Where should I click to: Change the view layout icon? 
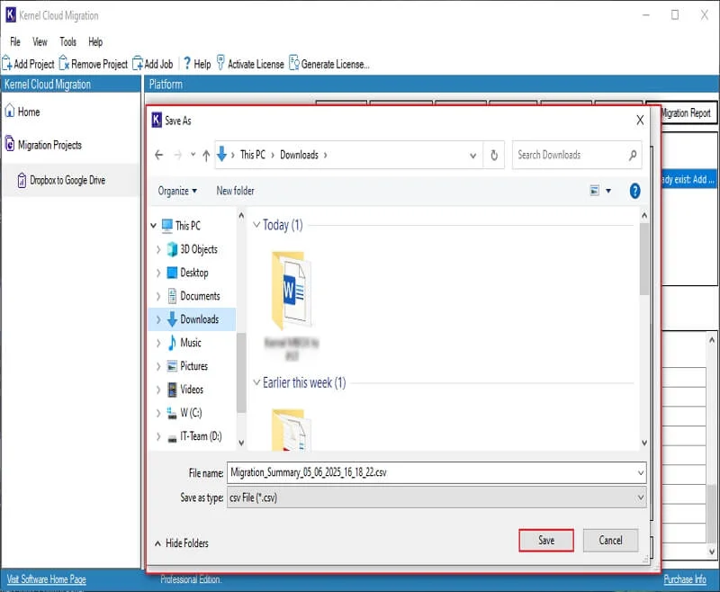(x=594, y=191)
